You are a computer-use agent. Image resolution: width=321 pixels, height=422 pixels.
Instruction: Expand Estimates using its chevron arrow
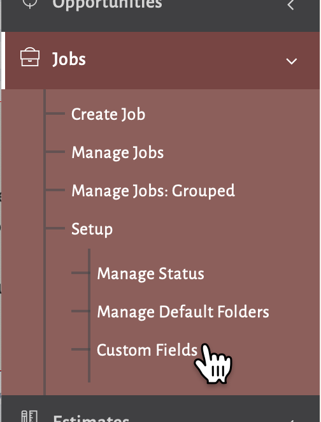290,420
